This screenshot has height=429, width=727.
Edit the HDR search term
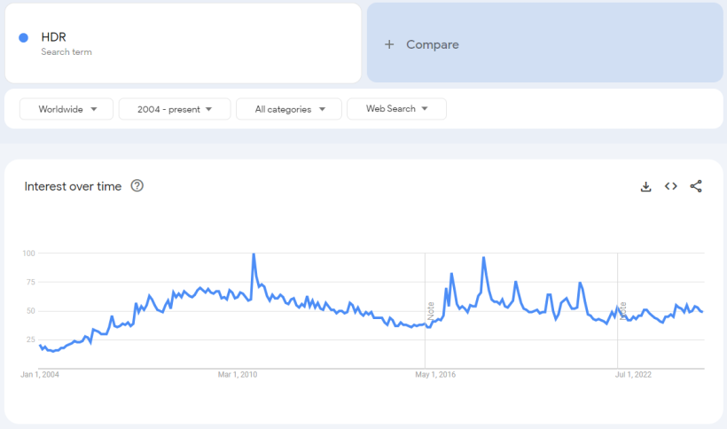click(x=54, y=37)
